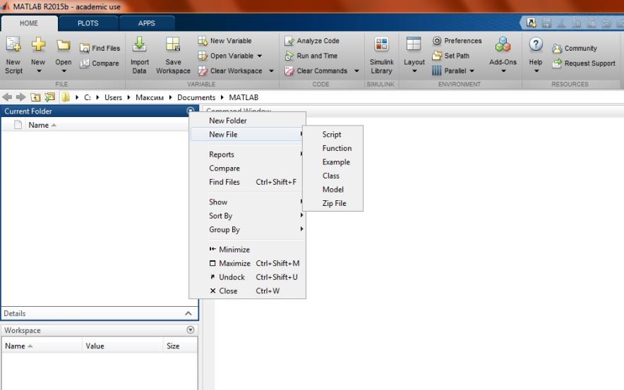Click the Users path segment
The image size is (624, 390).
click(113, 97)
